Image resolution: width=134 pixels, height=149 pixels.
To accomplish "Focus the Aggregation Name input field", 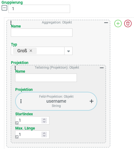I will click(x=42, y=33).
